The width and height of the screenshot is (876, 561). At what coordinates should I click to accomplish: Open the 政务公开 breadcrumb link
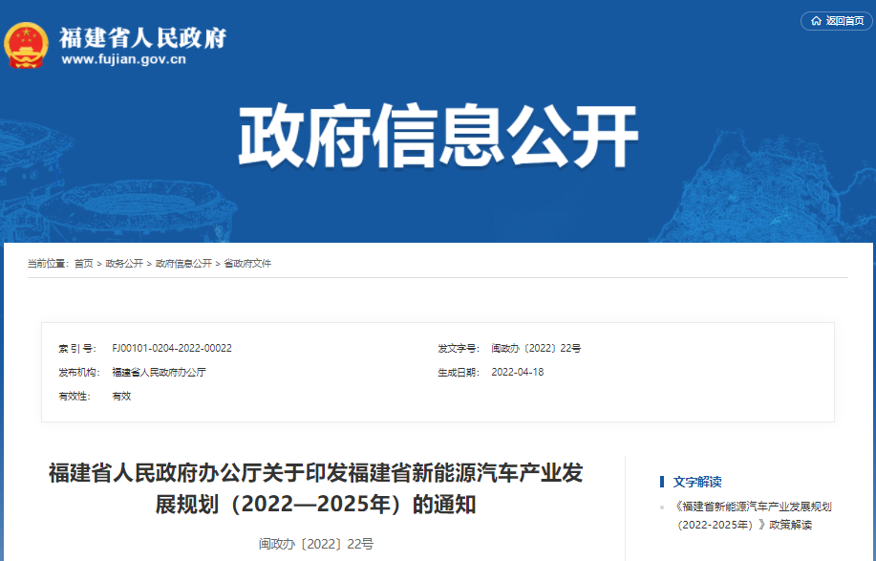point(125,263)
